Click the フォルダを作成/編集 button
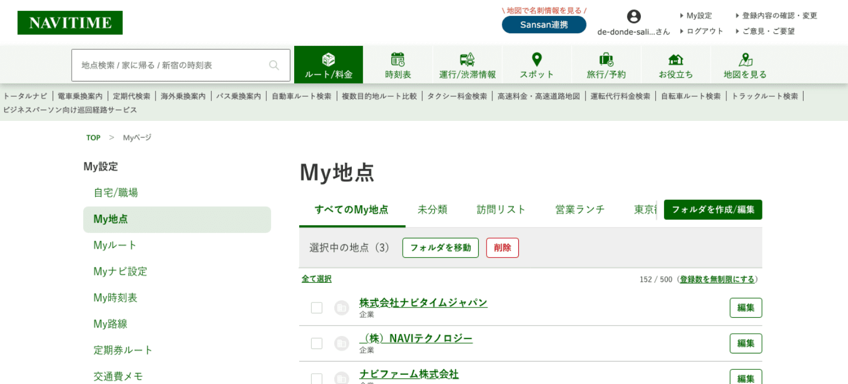848x384 pixels. click(713, 210)
